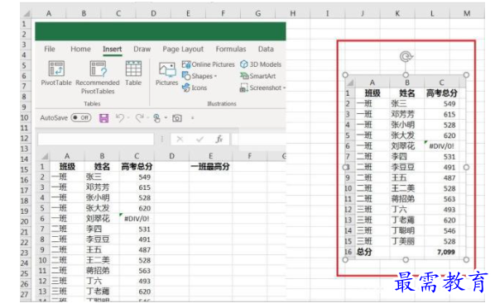Click the Pictures icon in Illustrations
Screen dimensions: 495x308
click(167, 70)
